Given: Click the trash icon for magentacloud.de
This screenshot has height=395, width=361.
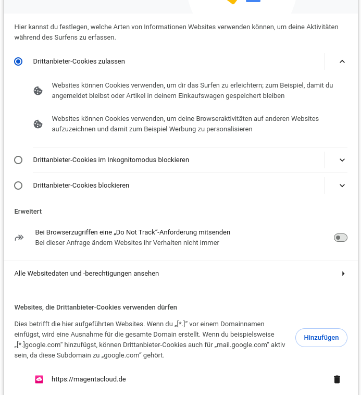Looking at the screenshot, I should click(x=337, y=379).
